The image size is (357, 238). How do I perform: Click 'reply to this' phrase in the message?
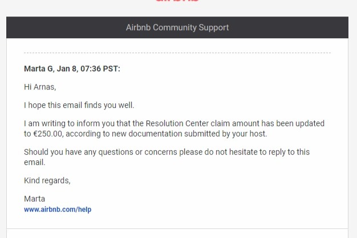click(289, 152)
